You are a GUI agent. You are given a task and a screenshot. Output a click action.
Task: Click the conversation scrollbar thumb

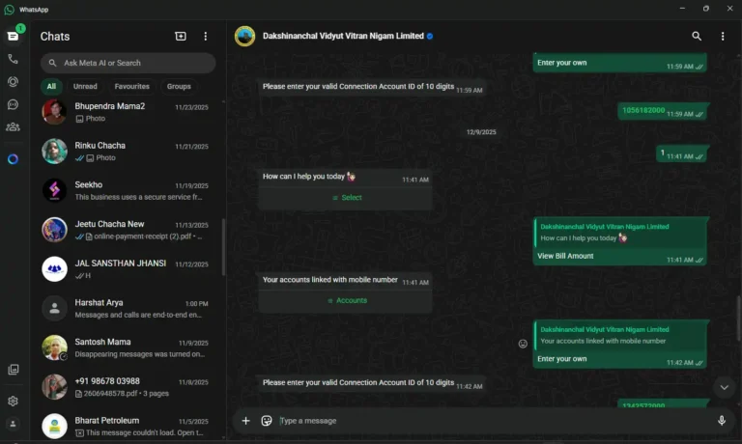point(738,318)
